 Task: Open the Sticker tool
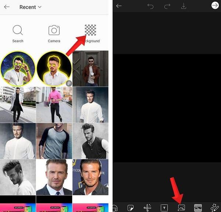[x=130, y=208]
